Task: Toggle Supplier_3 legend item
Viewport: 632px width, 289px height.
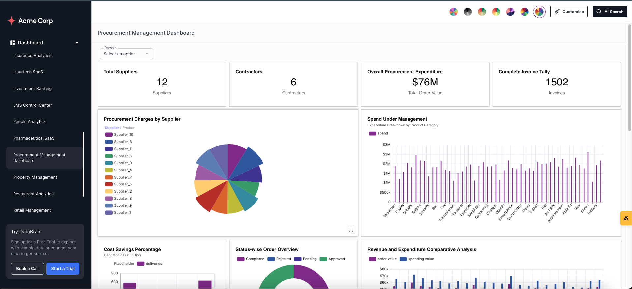Action: tap(118, 142)
